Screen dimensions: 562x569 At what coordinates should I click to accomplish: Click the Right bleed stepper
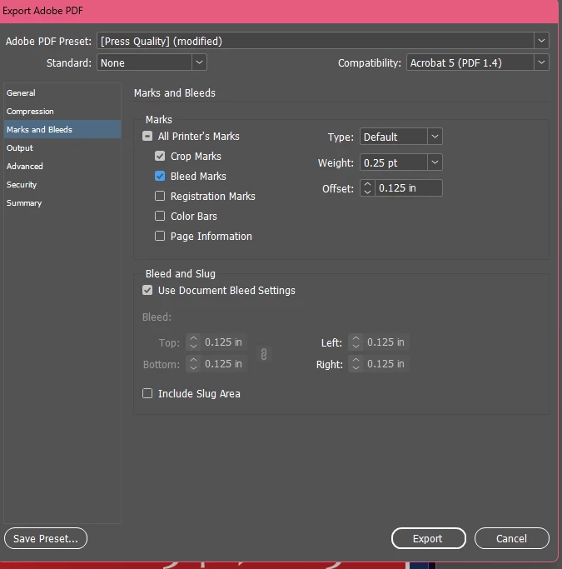click(356, 364)
